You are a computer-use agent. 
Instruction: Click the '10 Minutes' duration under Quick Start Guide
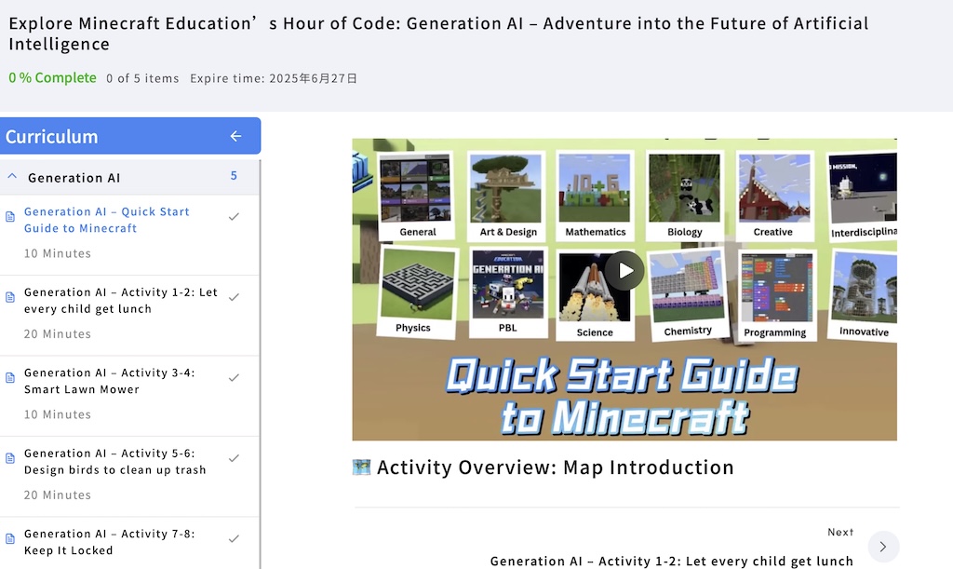click(57, 253)
